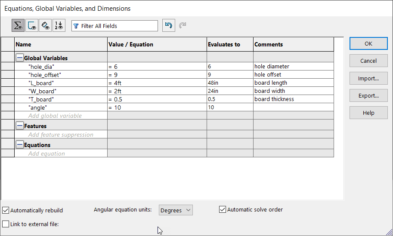Click the Export... button

click(x=368, y=95)
